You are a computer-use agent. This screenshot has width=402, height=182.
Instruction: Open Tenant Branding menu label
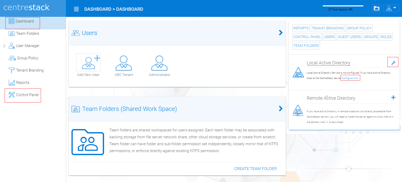30,70
